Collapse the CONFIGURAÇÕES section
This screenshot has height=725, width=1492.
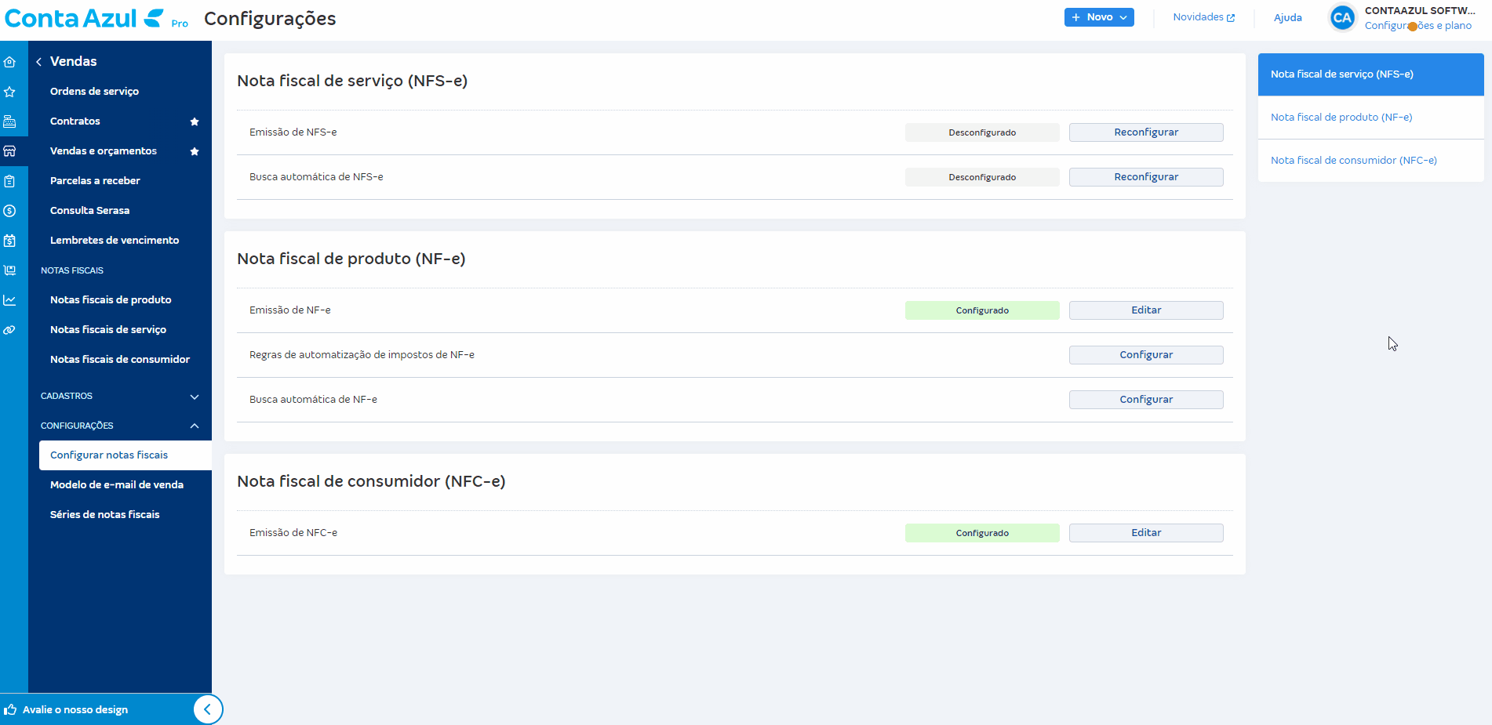click(x=120, y=426)
